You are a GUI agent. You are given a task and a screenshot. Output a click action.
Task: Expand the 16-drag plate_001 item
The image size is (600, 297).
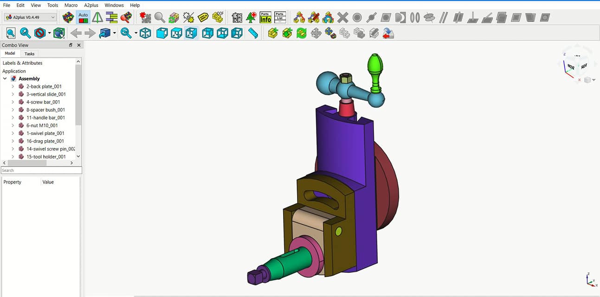tap(13, 141)
